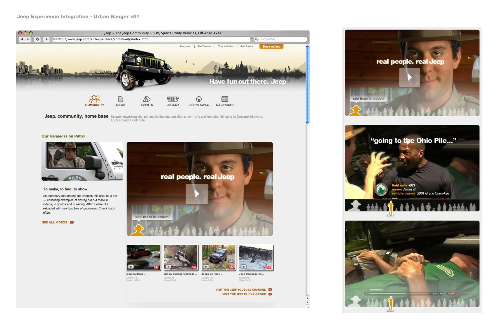The height and width of the screenshot is (322, 499).
Task: Play video in top right panel
Action: pyautogui.click(x=410, y=77)
